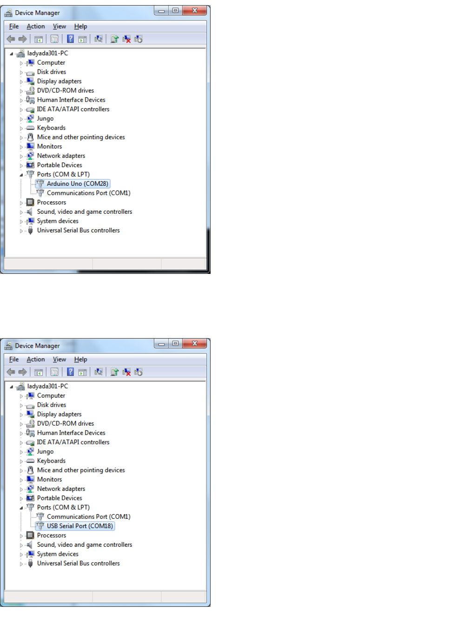Select Mice and other pointing devices, USB Serial window
This screenshot has height=632, width=463.
81,470
